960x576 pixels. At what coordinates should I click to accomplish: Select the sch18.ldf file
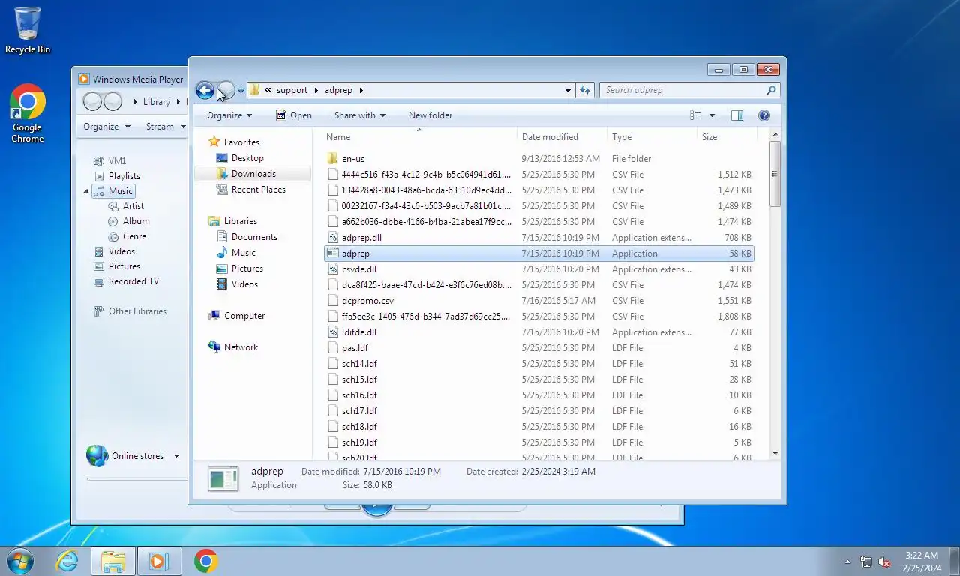(x=538, y=427)
